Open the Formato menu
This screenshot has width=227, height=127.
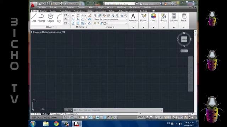tap(81, 7)
